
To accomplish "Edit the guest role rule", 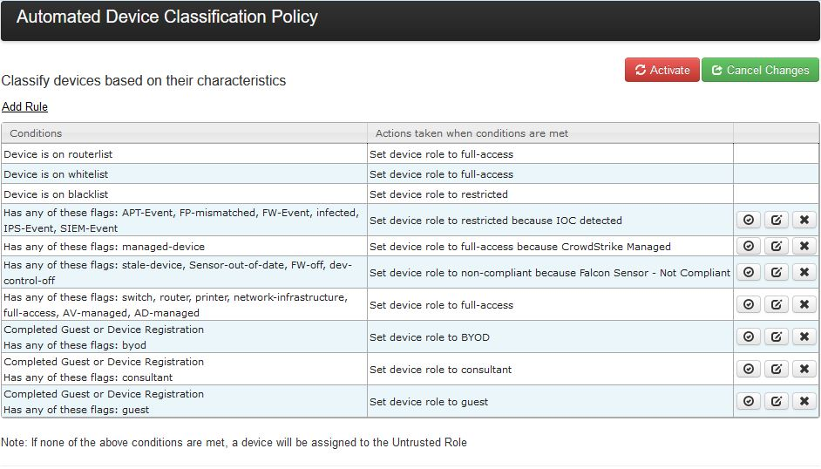I will (x=776, y=402).
